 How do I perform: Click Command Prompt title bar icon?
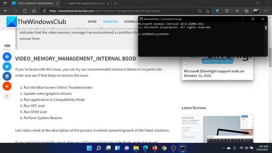(141, 19)
